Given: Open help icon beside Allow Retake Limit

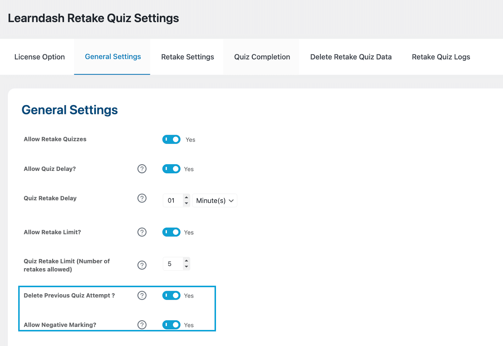Looking at the screenshot, I should pyautogui.click(x=142, y=232).
